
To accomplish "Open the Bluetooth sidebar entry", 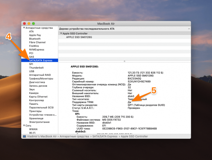I will coord(35,39).
